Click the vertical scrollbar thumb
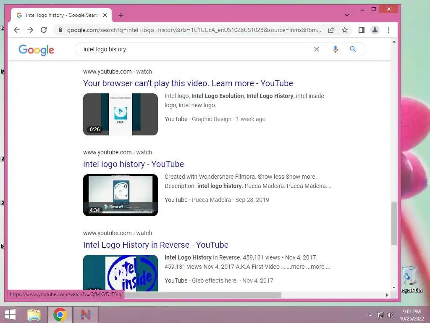This screenshot has height=323, width=430. [x=394, y=223]
